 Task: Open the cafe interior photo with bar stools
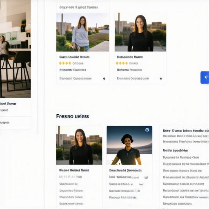click(x=15, y=49)
